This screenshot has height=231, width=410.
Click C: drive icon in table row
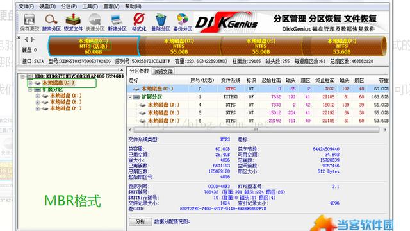coord(136,89)
